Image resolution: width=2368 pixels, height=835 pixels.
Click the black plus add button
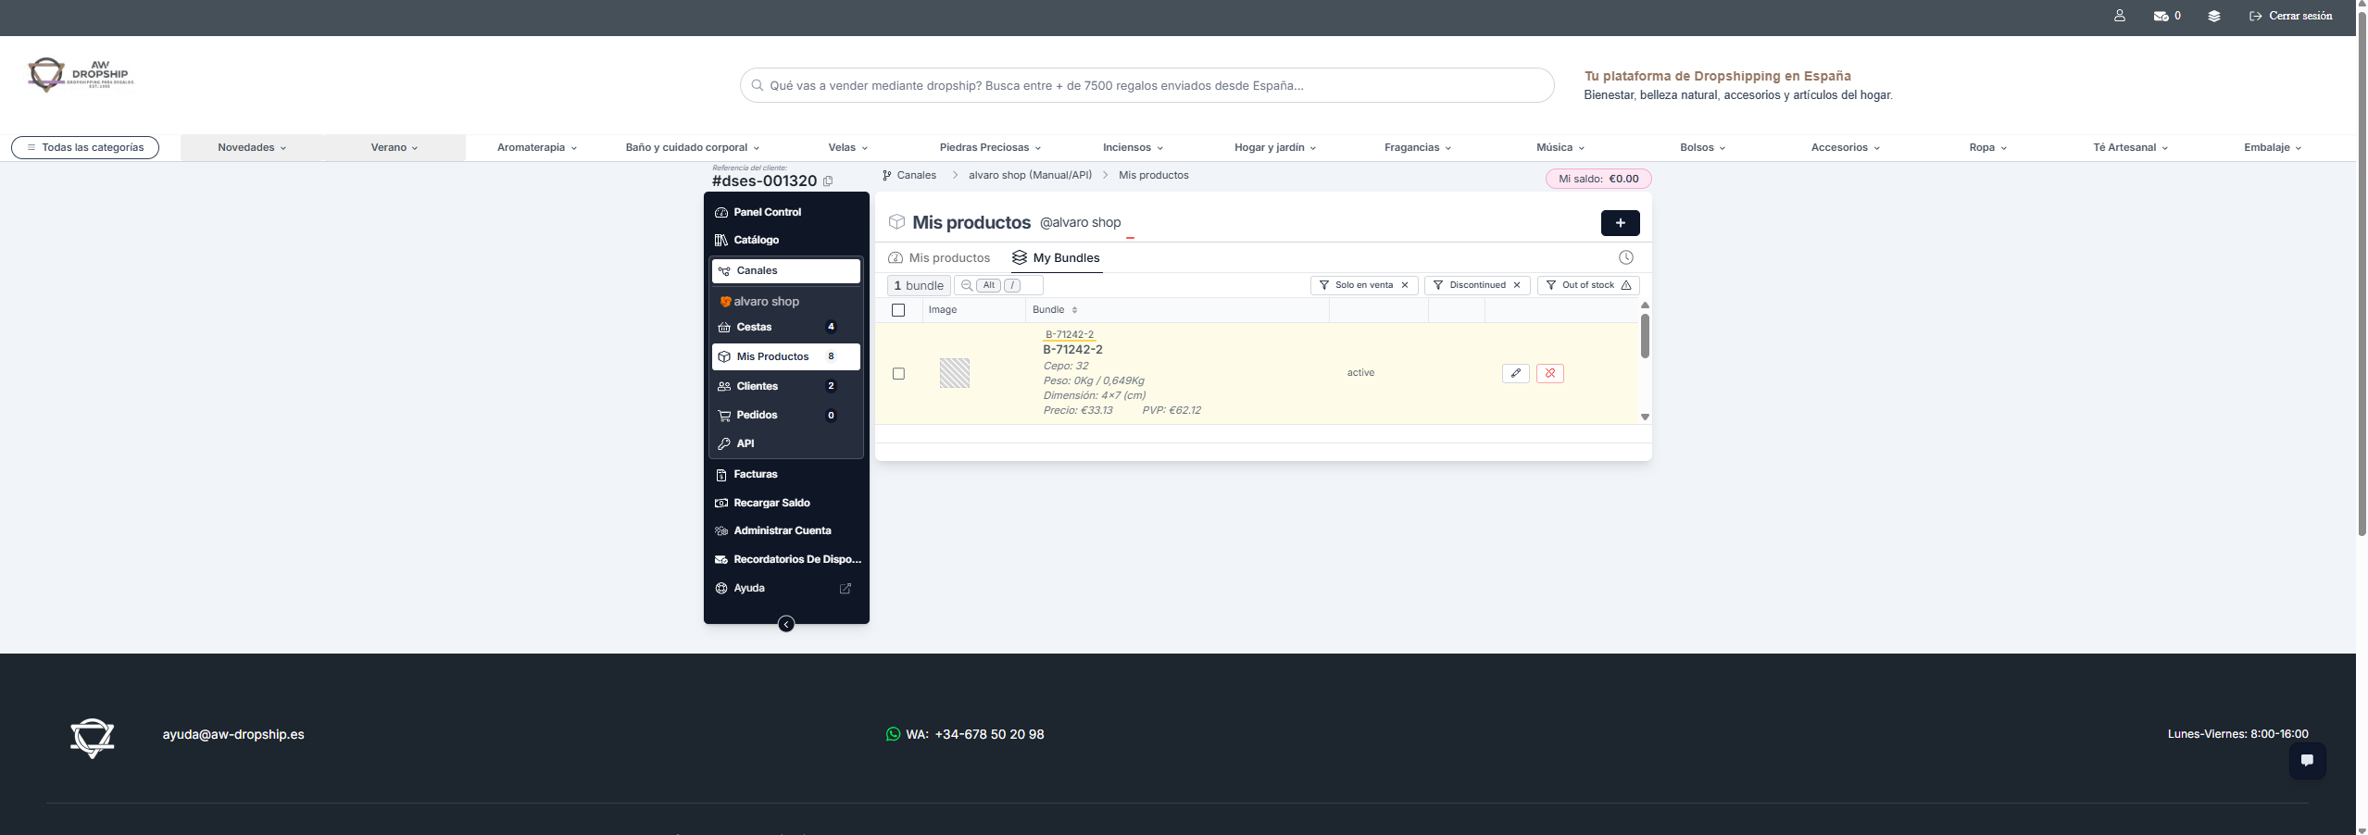[1620, 223]
